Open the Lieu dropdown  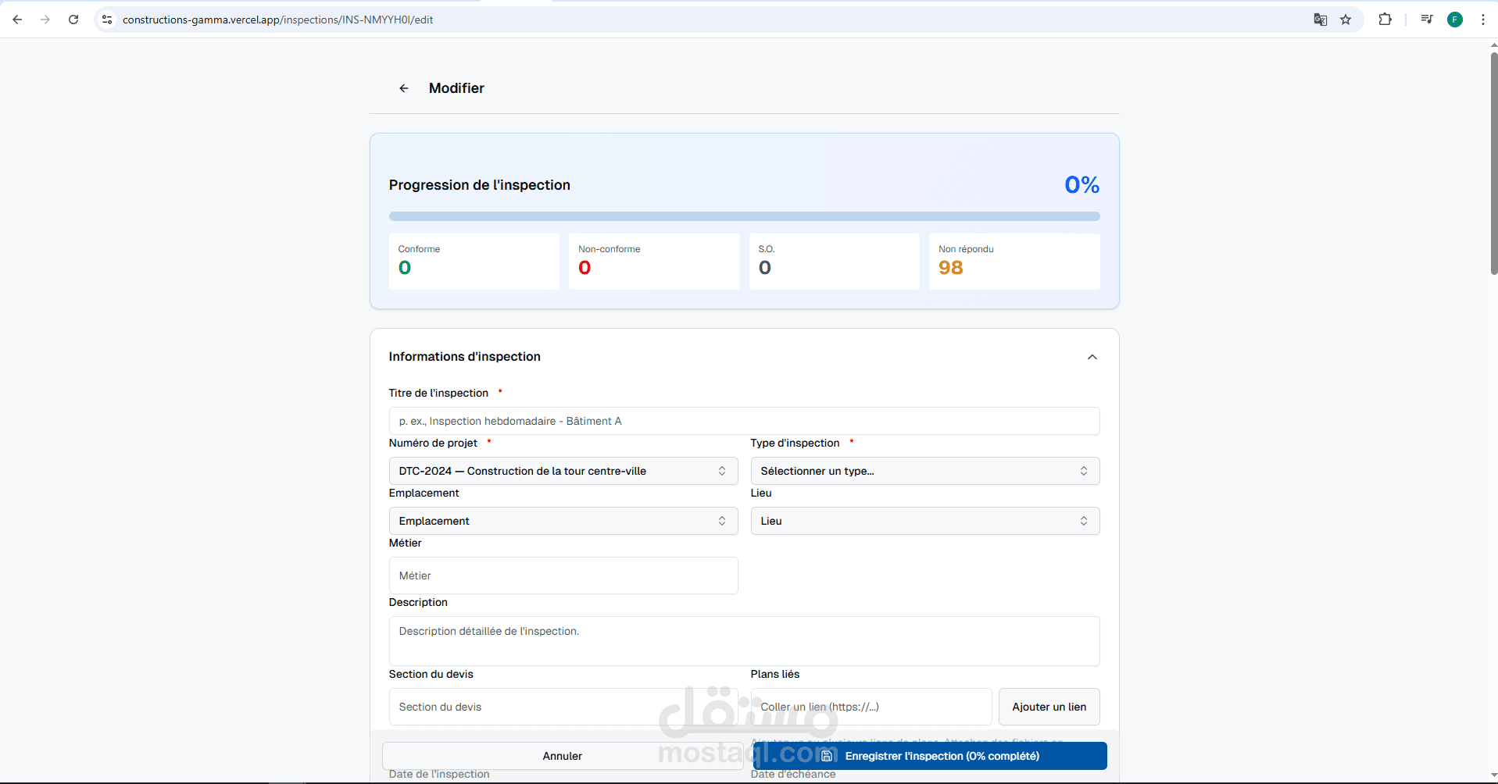pos(925,521)
